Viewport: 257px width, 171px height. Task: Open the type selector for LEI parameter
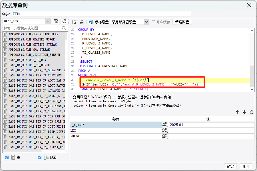pyautogui.click(x=165, y=131)
